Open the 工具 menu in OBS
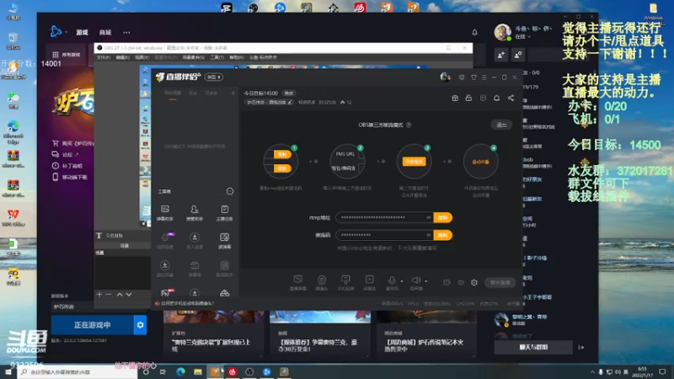The height and width of the screenshot is (379, 674). point(217,57)
